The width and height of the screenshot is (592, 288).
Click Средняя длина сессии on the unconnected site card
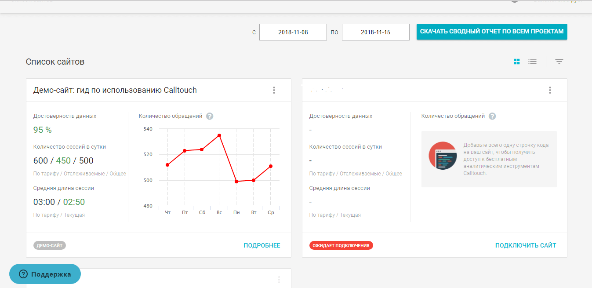pyautogui.click(x=340, y=188)
